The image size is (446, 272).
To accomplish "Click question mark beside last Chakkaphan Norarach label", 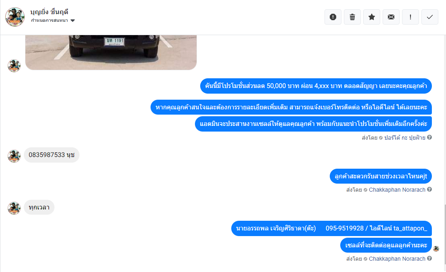I will click(x=429, y=258).
